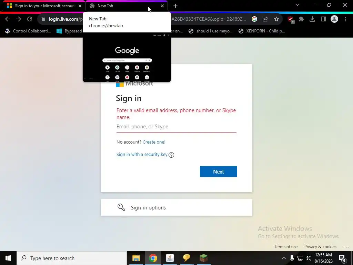Click the Create one! link
This screenshot has width=353, height=265.
tap(154, 142)
